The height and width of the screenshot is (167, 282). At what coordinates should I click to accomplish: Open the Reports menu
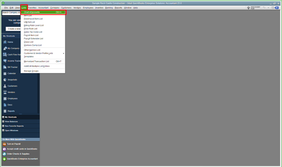click(x=118, y=8)
